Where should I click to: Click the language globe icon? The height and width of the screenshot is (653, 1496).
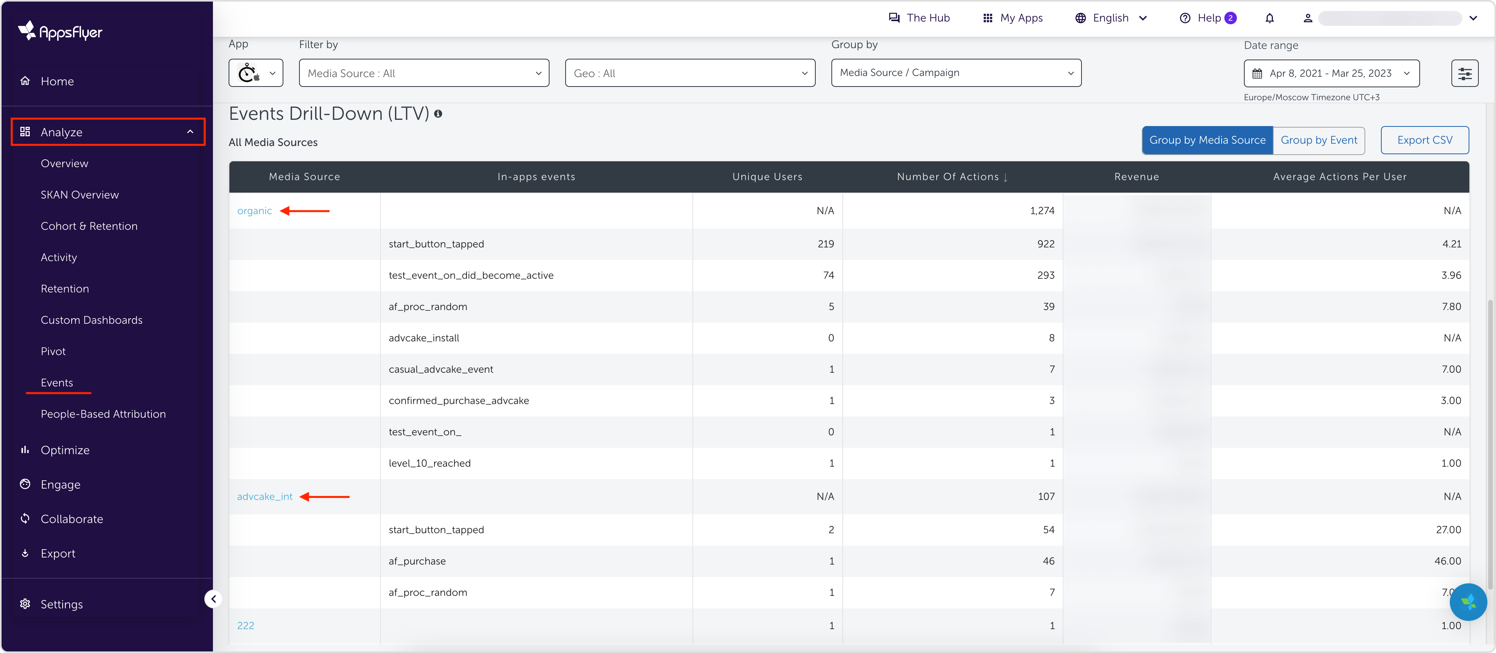click(x=1080, y=18)
